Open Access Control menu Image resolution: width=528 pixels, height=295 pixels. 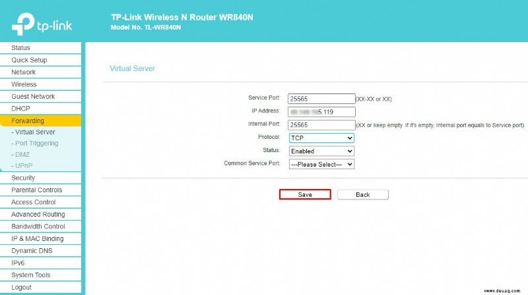click(x=40, y=202)
